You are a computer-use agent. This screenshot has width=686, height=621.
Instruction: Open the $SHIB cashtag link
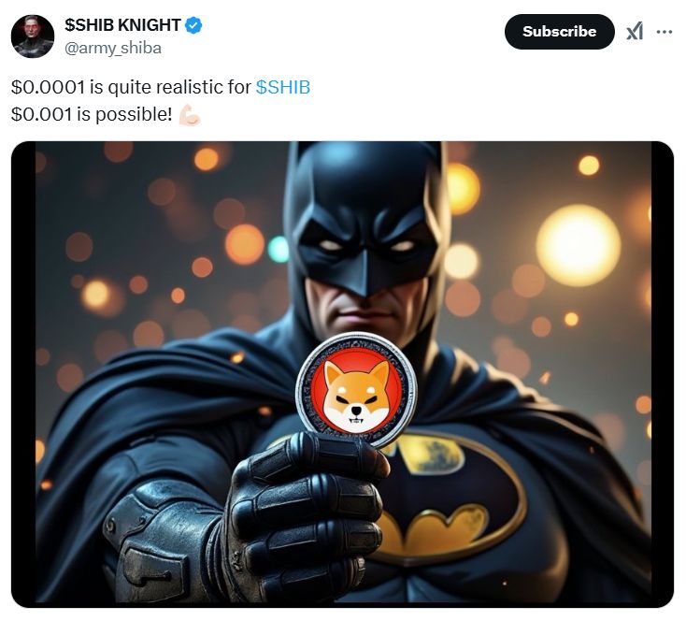[x=282, y=88]
